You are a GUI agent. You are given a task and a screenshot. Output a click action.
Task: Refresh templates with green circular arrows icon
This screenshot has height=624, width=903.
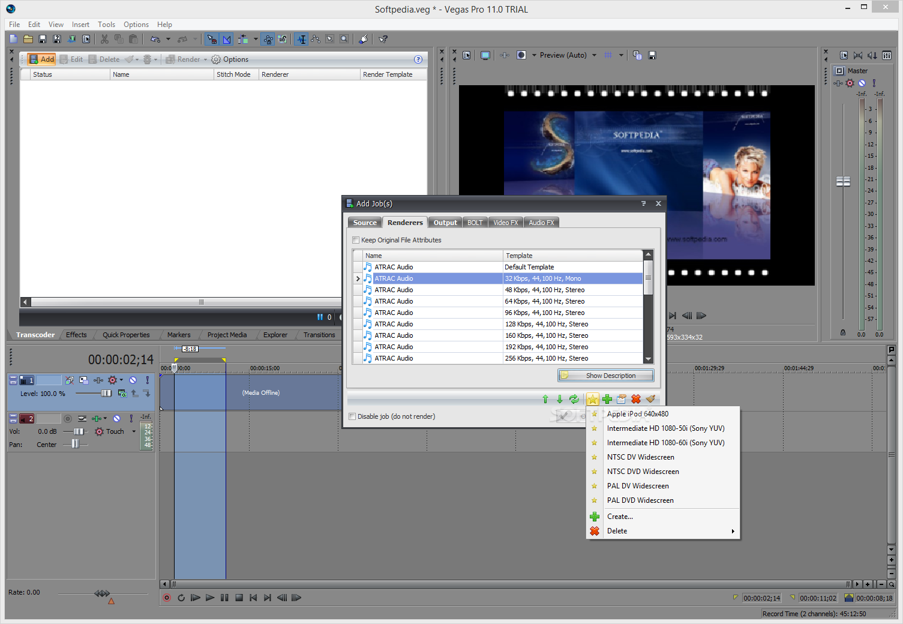574,399
